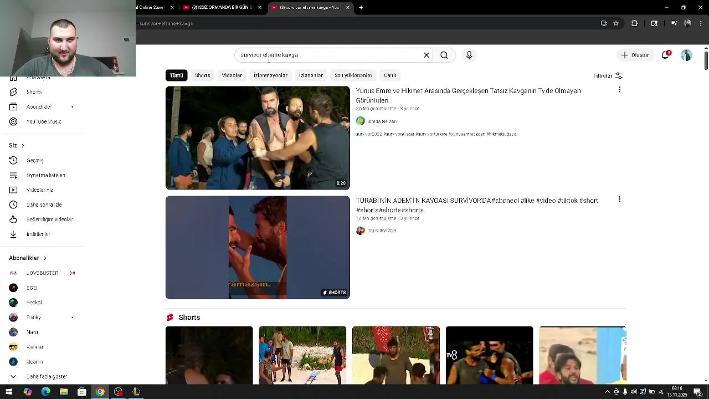The width and height of the screenshot is (709, 399).
Task: Open the tv8 logo Shorts thumbnail
Action: point(489,355)
